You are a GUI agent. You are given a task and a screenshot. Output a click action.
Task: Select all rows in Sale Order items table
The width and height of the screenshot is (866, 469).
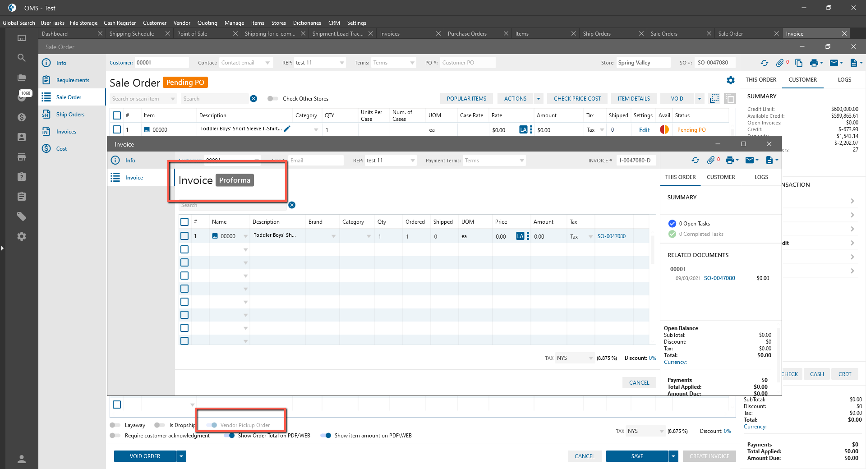[x=117, y=115]
